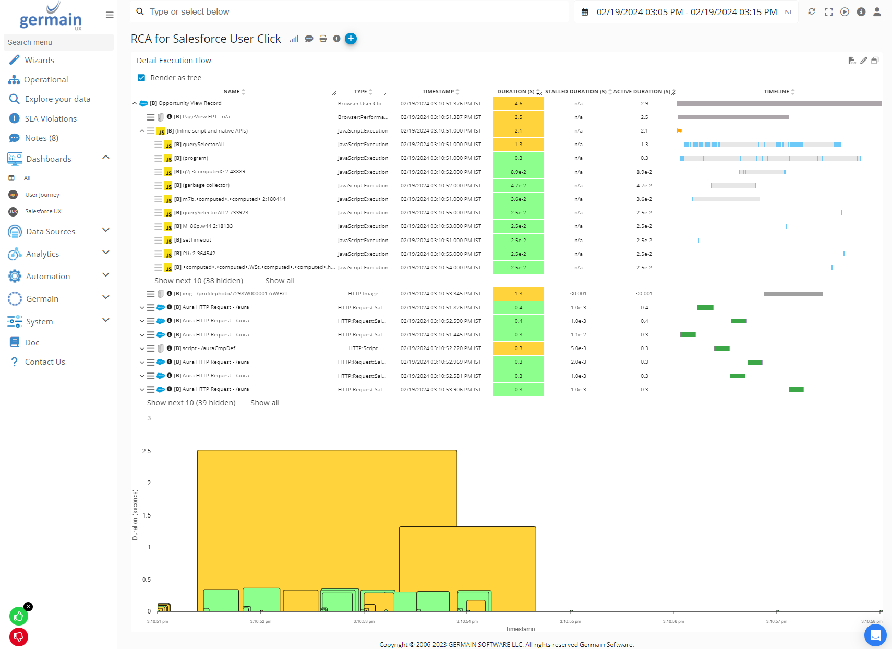
Task: Click the thumbs up feedback button
Action: 19,617
